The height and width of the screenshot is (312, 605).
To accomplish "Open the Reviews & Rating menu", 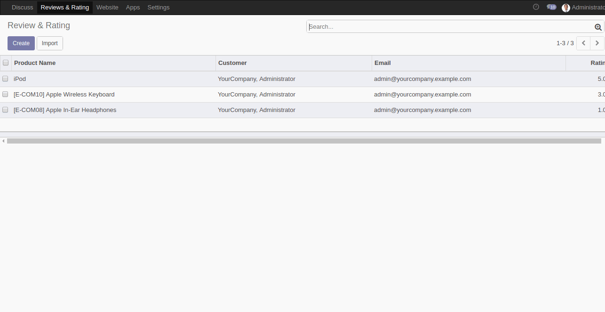I will click(65, 8).
